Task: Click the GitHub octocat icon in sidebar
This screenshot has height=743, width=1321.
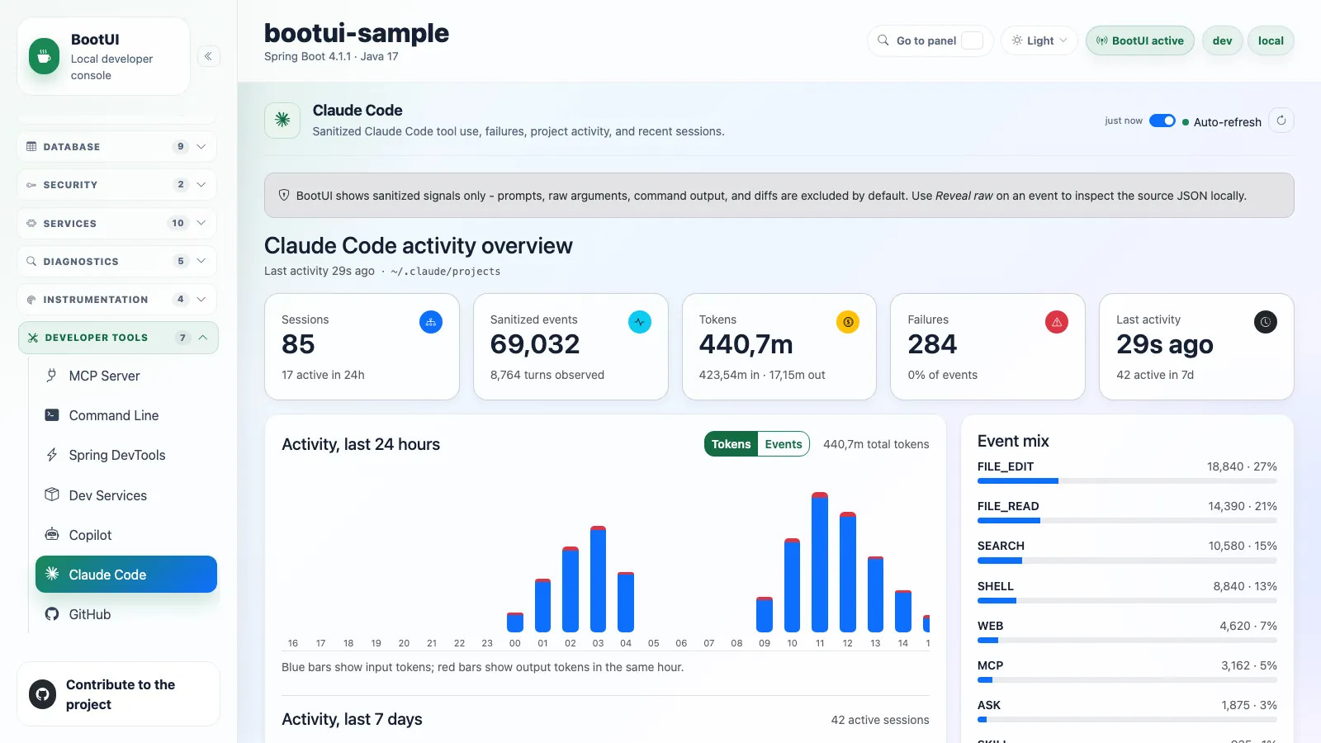Action: 52,614
